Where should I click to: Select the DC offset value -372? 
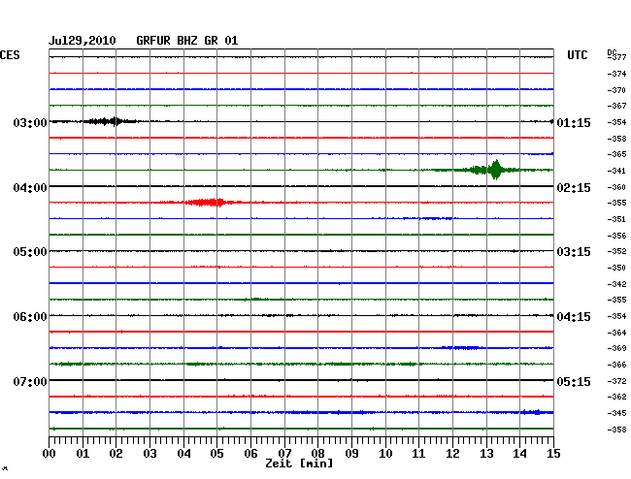click(616, 381)
